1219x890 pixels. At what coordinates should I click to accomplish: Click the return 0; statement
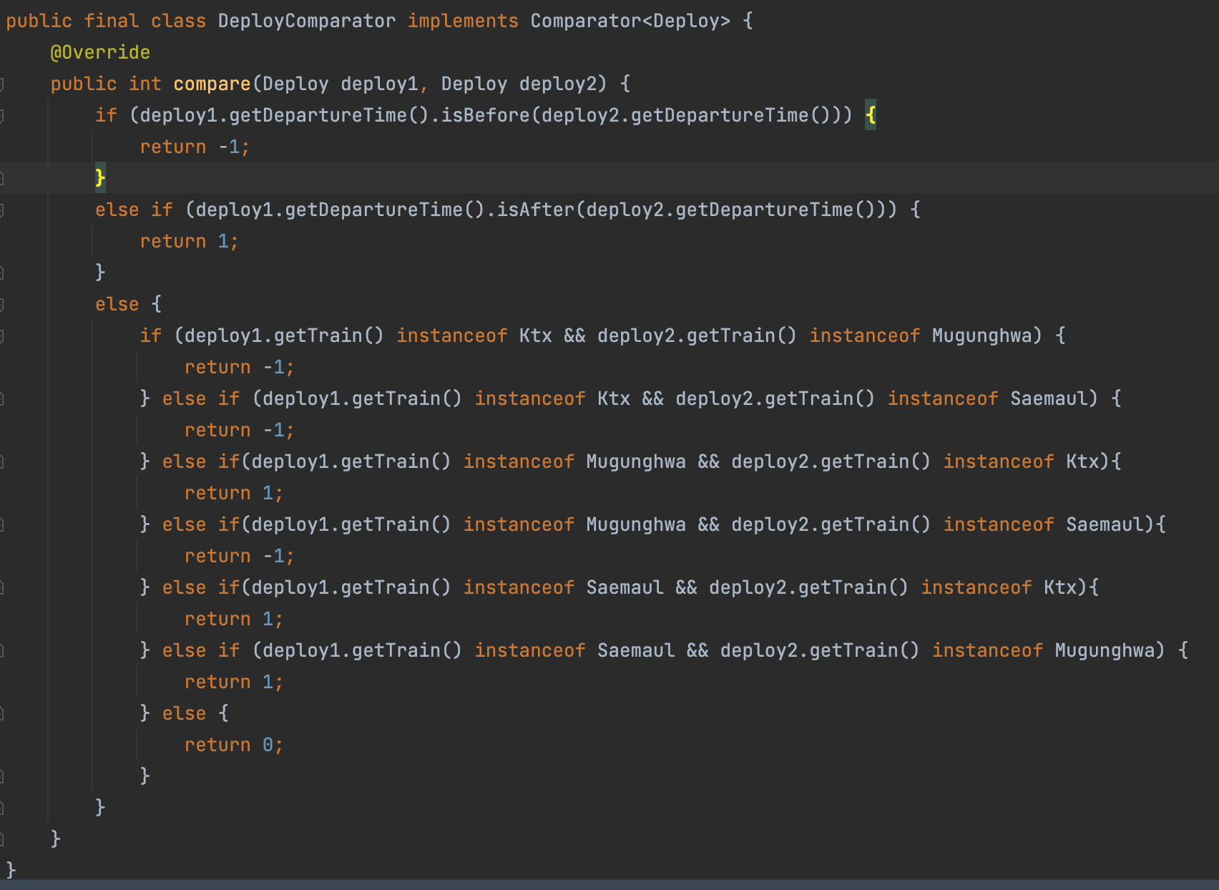(x=234, y=745)
